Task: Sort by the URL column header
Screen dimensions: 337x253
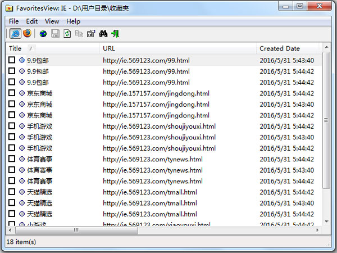Action: pyautogui.click(x=109, y=48)
